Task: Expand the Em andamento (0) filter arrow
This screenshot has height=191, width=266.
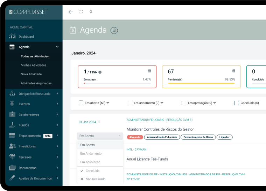Action: [162, 103]
